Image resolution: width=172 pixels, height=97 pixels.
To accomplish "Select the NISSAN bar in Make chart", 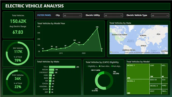I will (52, 70).
